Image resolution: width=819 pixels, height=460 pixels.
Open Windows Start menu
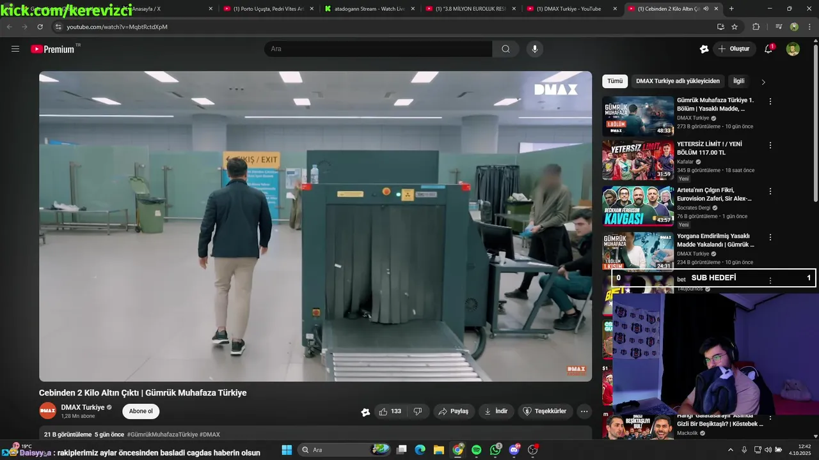[287, 450]
